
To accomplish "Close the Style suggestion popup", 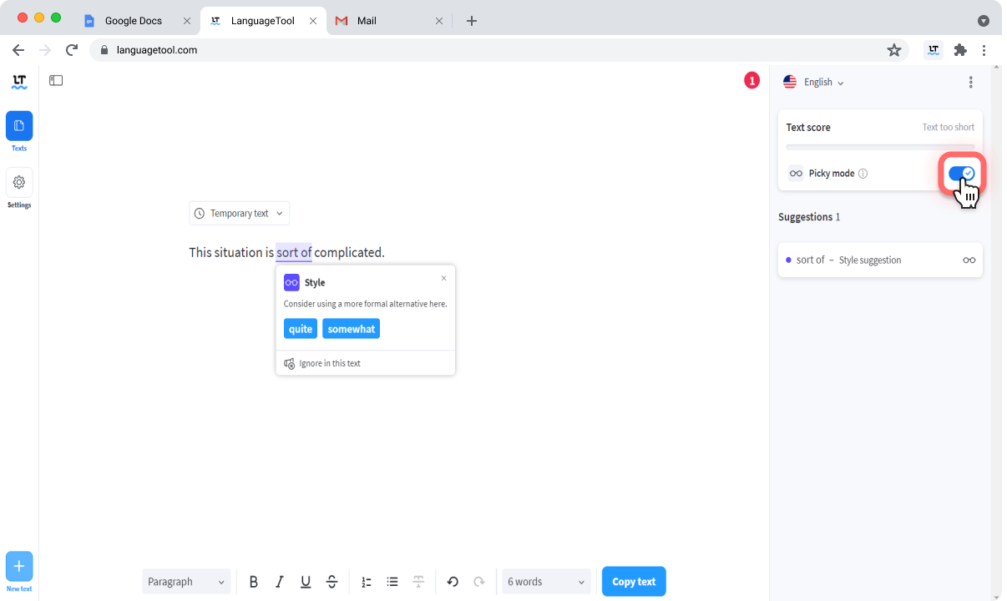I will [443, 278].
